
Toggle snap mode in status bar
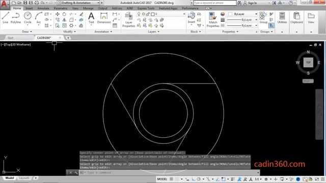pos(177,179)
